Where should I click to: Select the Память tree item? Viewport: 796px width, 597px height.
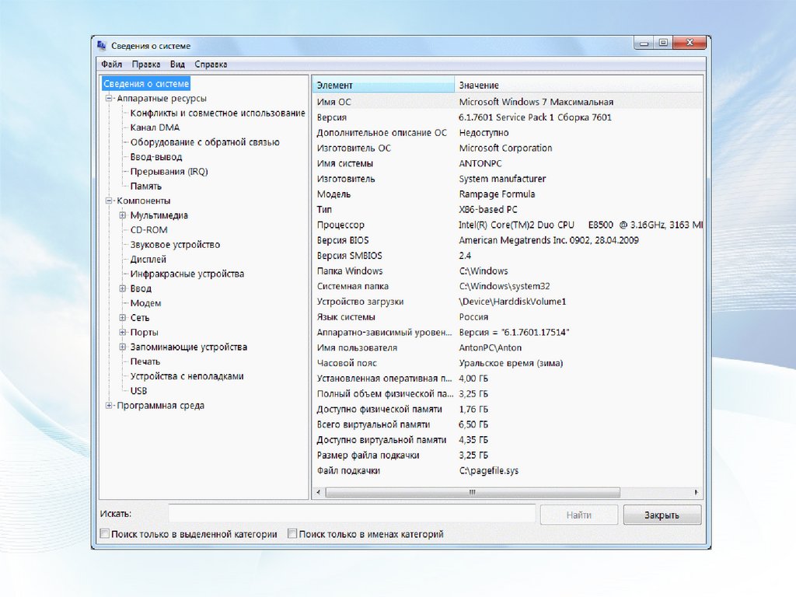145,187
